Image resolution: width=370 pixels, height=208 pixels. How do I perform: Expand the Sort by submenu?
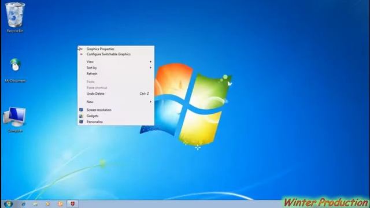coord(116,68)
